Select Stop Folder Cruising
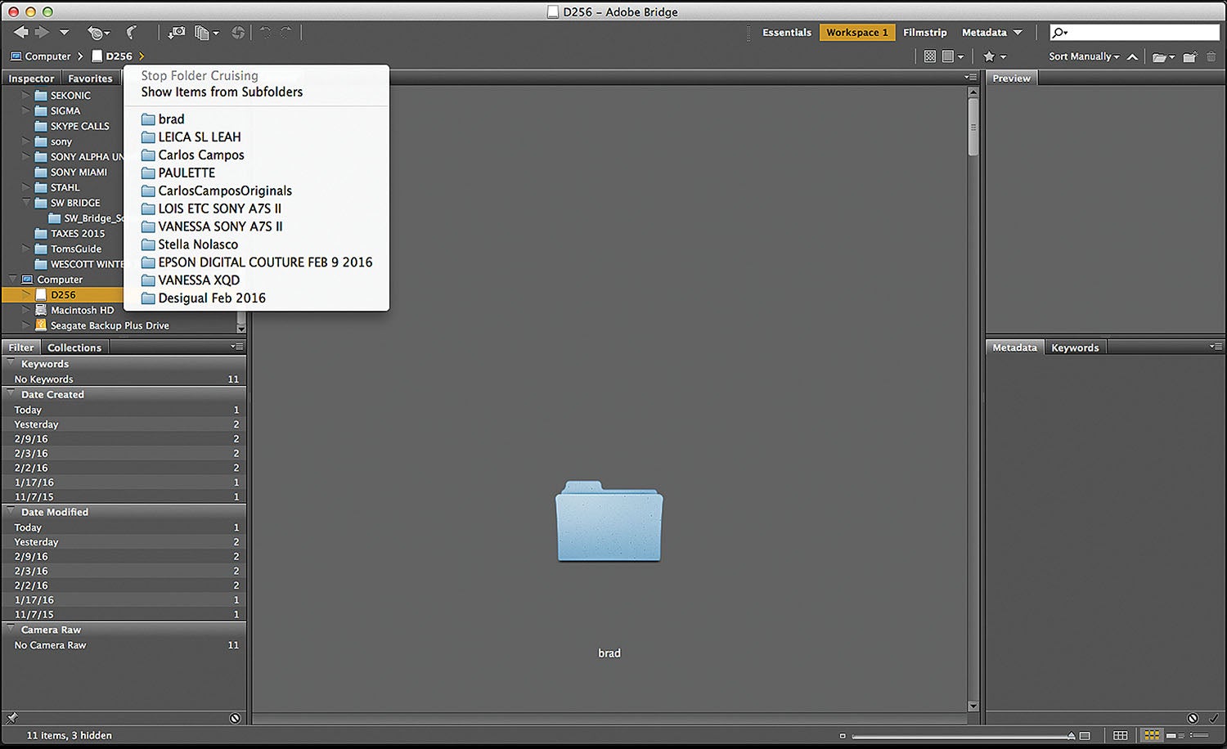 point(199,74)
